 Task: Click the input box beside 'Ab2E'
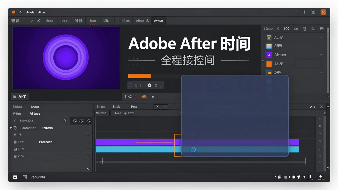point(308,64)
